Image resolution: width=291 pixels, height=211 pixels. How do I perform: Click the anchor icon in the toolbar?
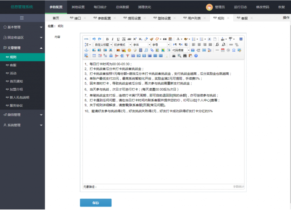click(86, 50)
